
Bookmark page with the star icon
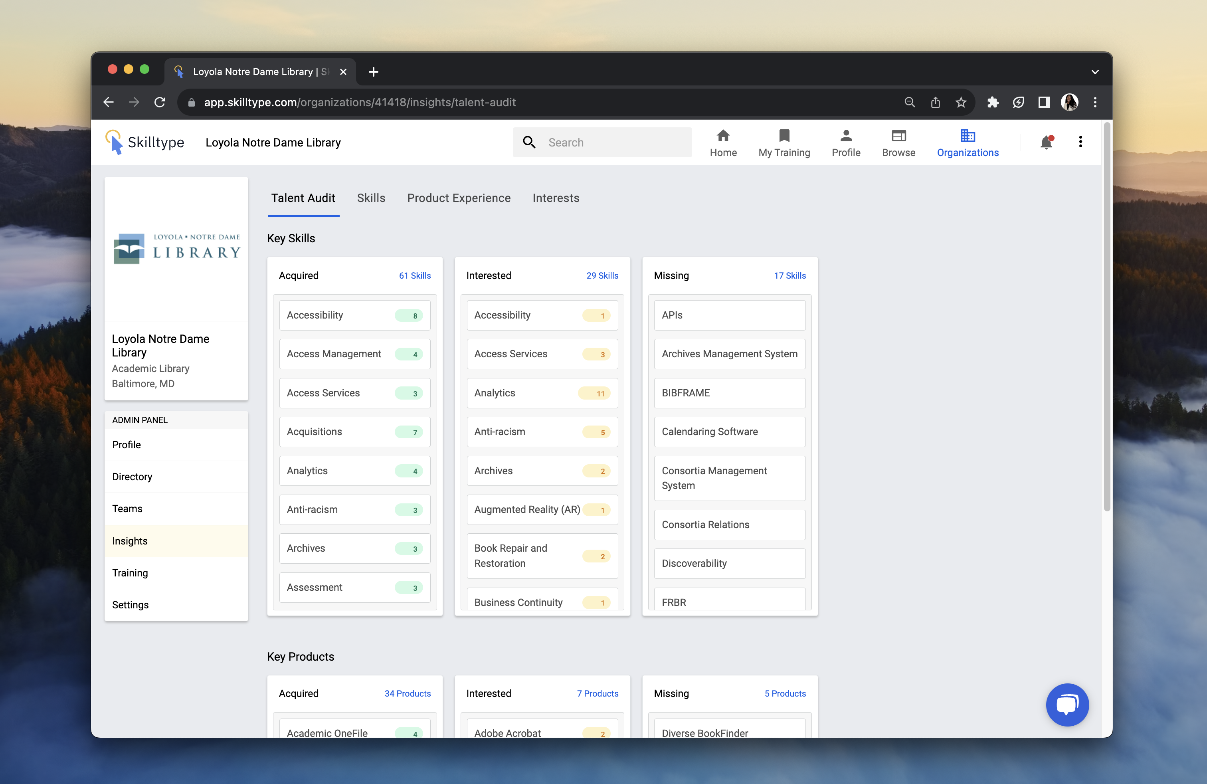pyautogui.click(x=961, y=103)
